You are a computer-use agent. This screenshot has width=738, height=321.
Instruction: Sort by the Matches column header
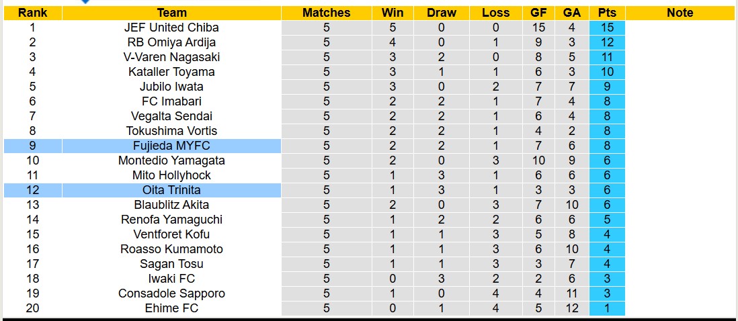pos(326,13)
